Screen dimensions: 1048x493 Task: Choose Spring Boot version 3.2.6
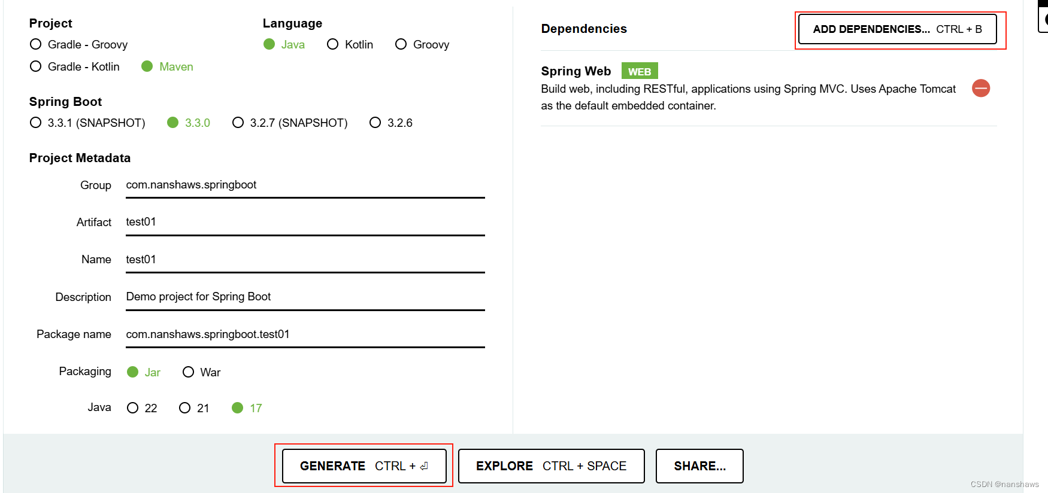pyautogui.click(x=375, y=123)
